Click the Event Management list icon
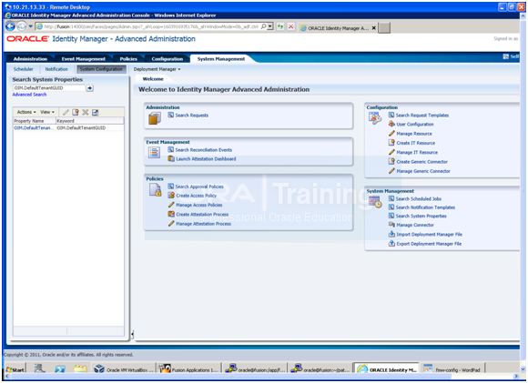 pos(154,153)
